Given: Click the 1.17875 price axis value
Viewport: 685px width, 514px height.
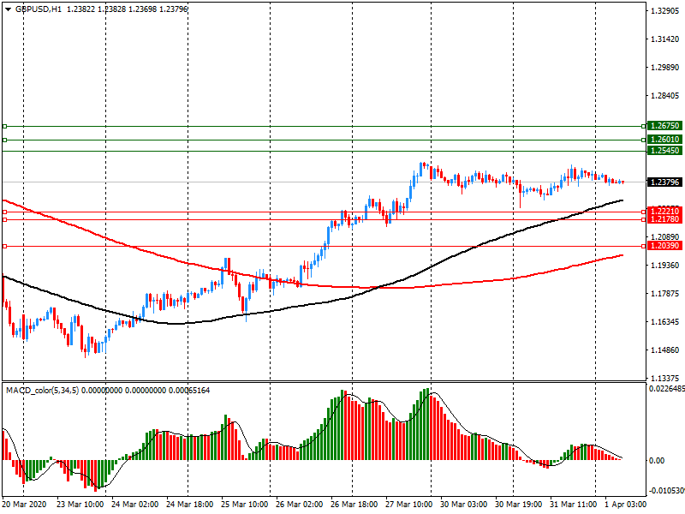Looking at the screenshot, I should (x=665, y=294).
